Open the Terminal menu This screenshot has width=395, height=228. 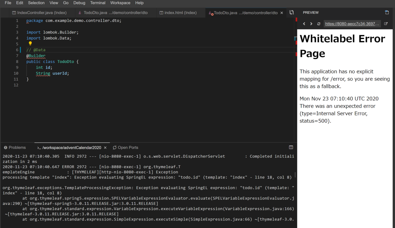[98, 3]
